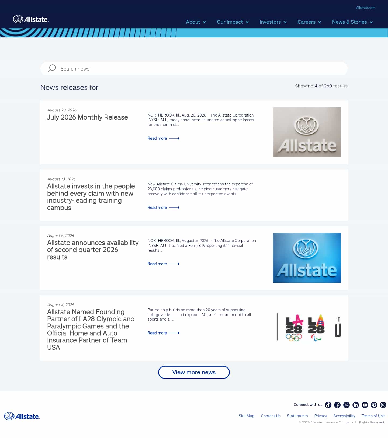
Task: Open the training campus investment headline
Action: (x=91, y=197)
